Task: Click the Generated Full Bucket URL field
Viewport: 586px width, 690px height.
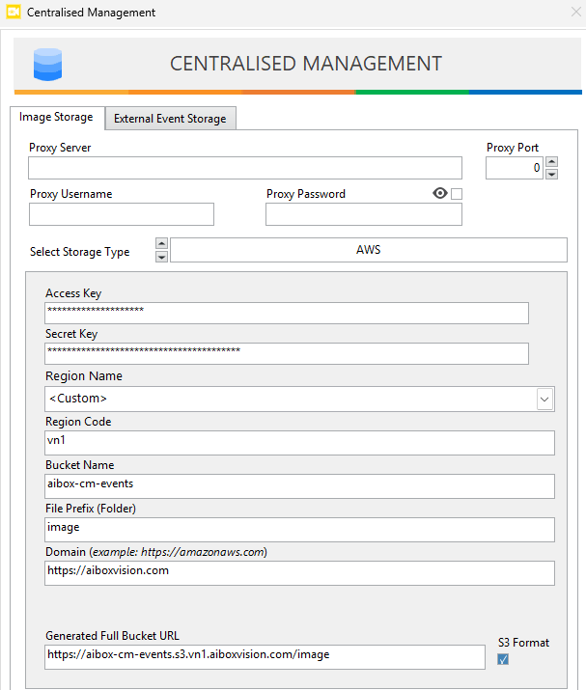Action: click(265, 657)
